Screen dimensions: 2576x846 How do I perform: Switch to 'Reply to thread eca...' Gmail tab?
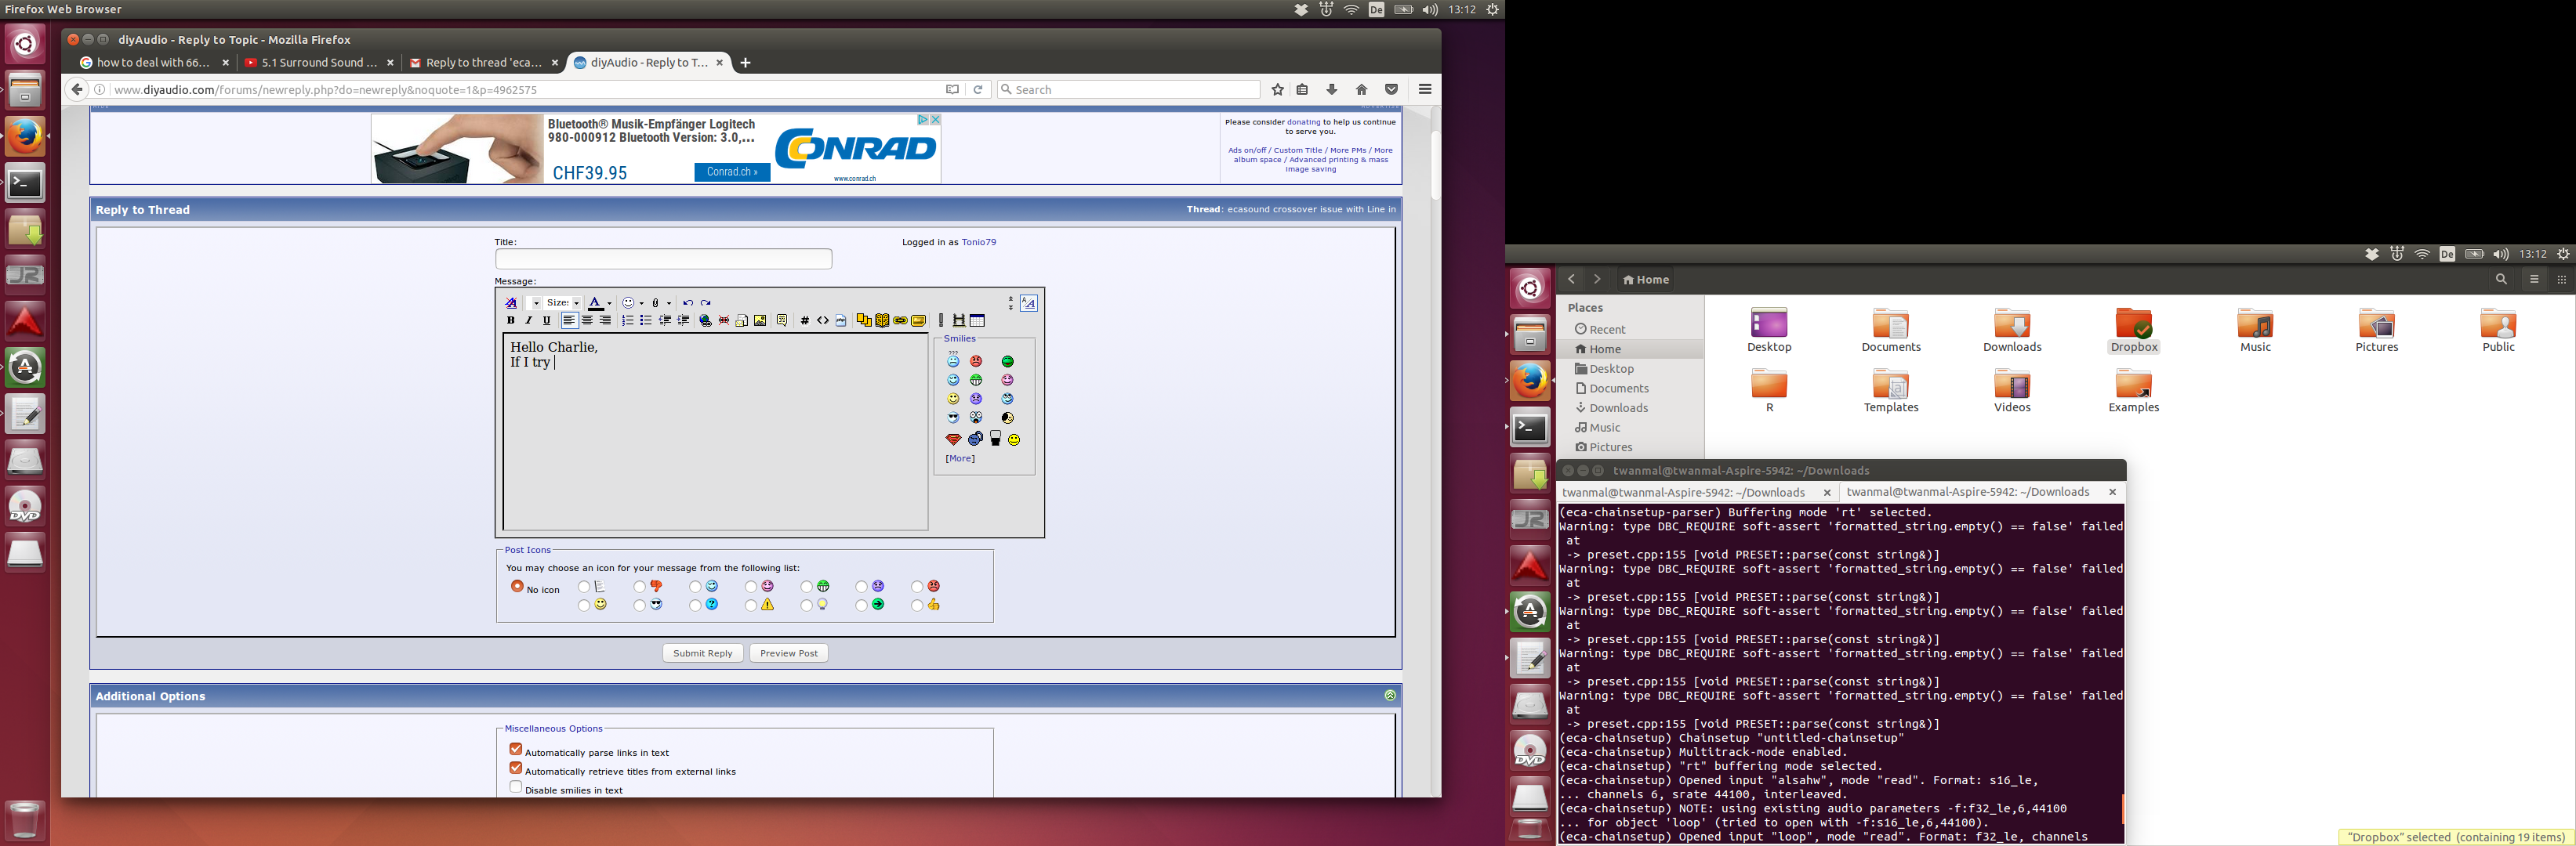click(x=484, y=62)
